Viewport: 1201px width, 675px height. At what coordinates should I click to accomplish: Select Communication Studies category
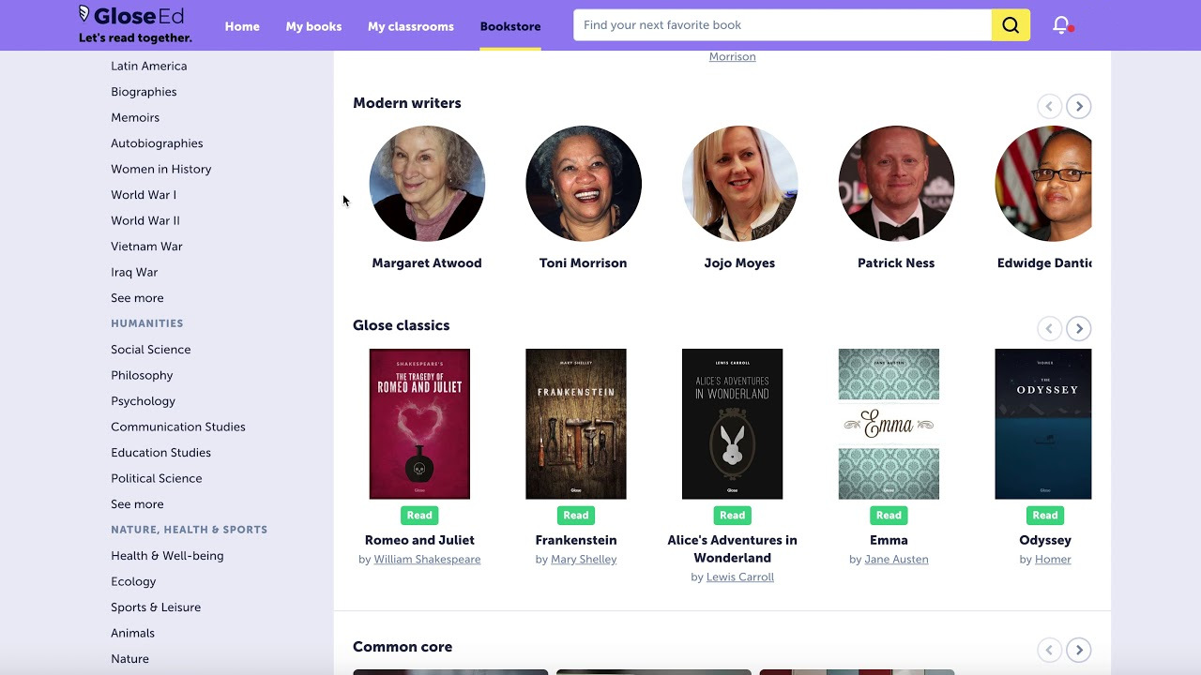178,427
